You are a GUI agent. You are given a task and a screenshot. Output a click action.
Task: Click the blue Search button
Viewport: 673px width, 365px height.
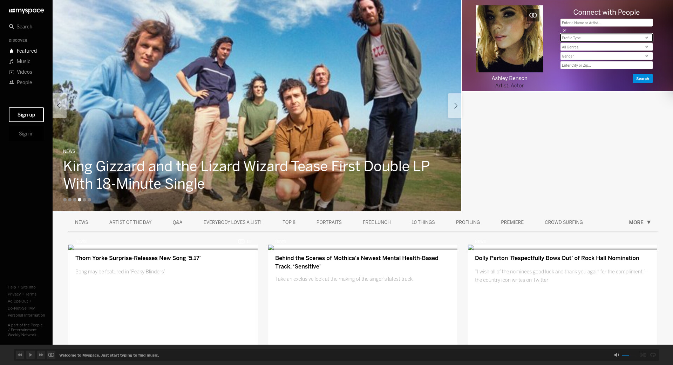click(643, 79)
